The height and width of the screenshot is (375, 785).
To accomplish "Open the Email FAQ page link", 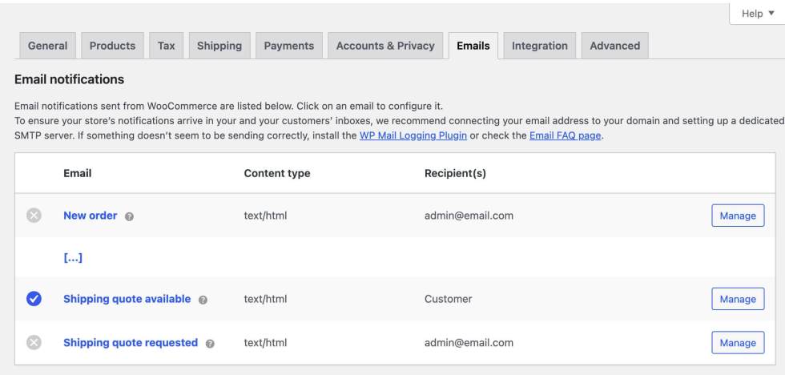I will (x=565, y=135).
